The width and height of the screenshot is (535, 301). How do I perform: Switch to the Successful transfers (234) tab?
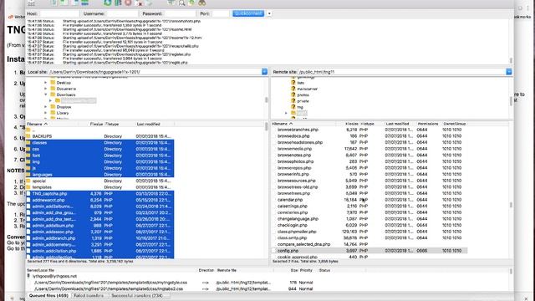(x=137, y=295)
